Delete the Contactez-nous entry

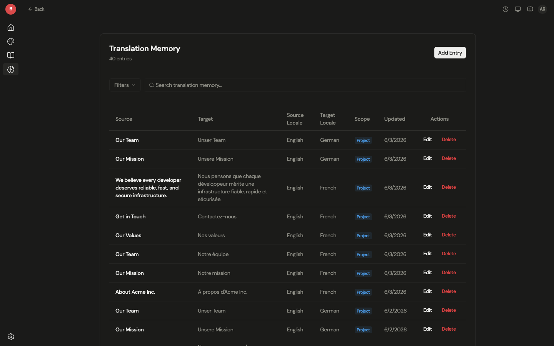click(449, 216)
